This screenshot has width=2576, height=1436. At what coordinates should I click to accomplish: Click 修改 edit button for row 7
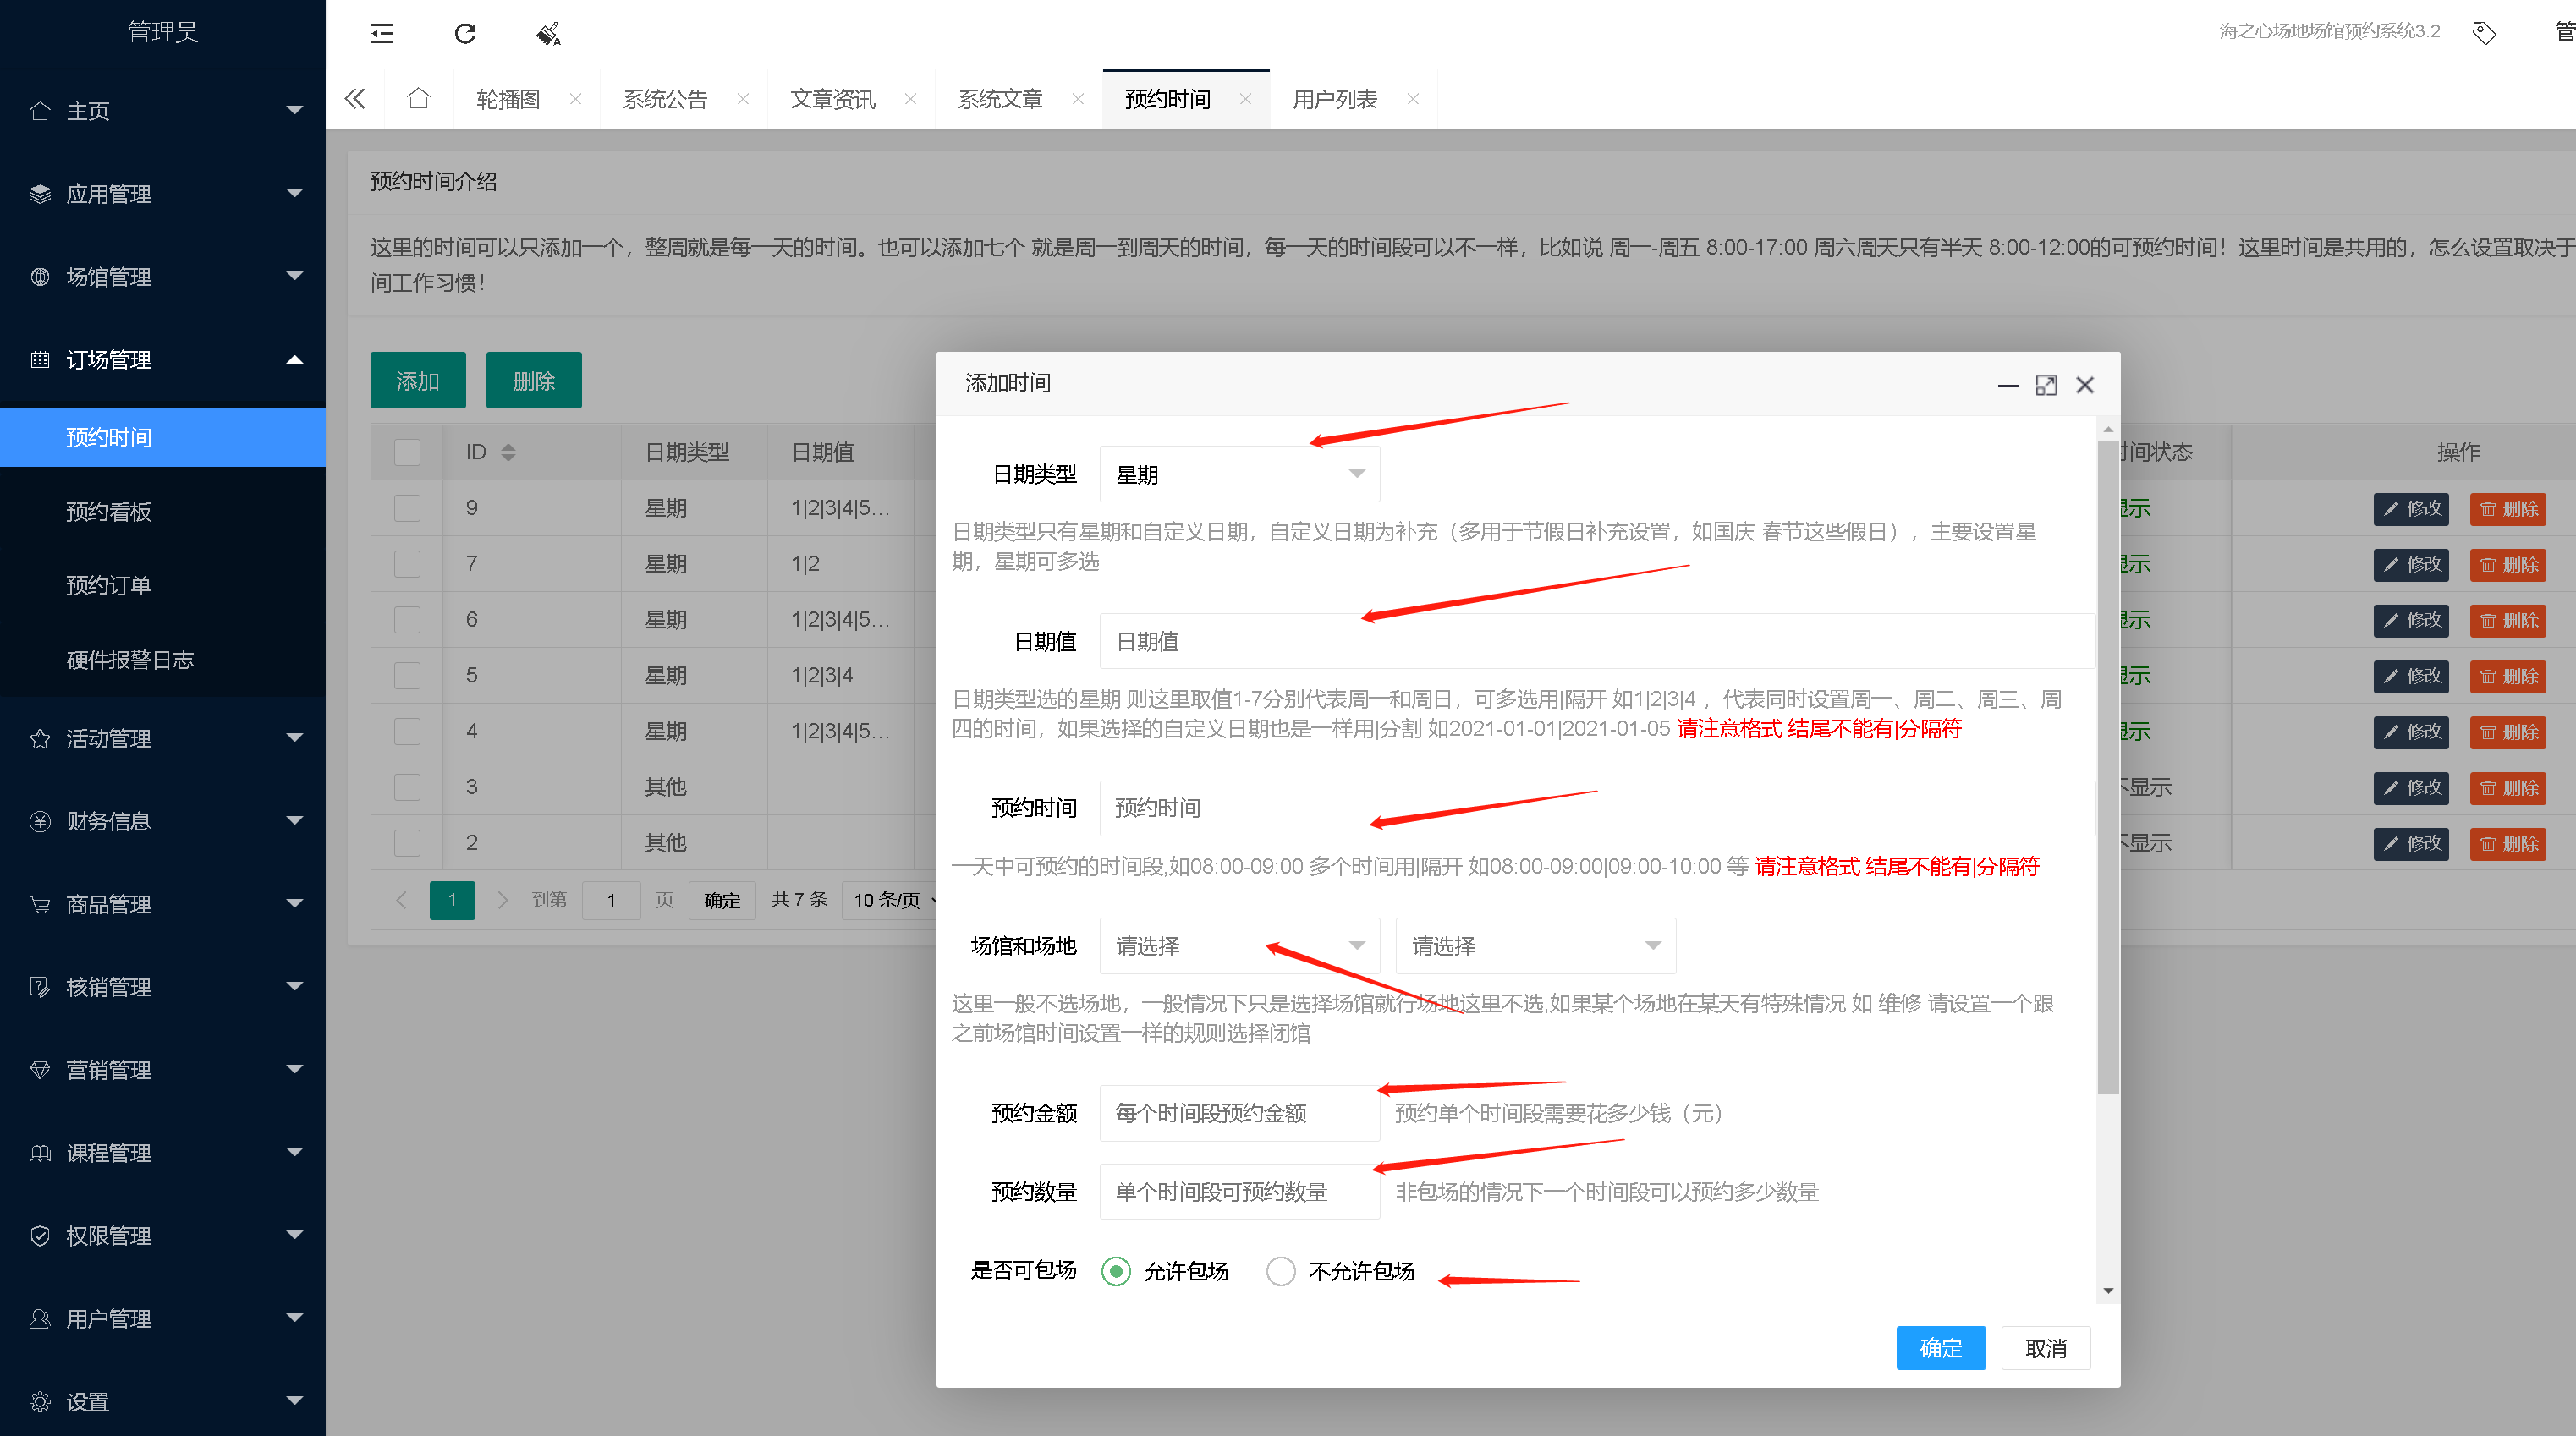tap(2411, 565)
